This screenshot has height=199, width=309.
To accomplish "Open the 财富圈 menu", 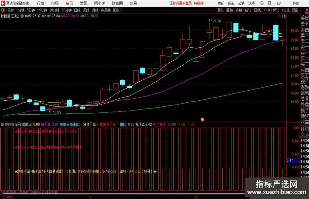I will click(117, 3).
